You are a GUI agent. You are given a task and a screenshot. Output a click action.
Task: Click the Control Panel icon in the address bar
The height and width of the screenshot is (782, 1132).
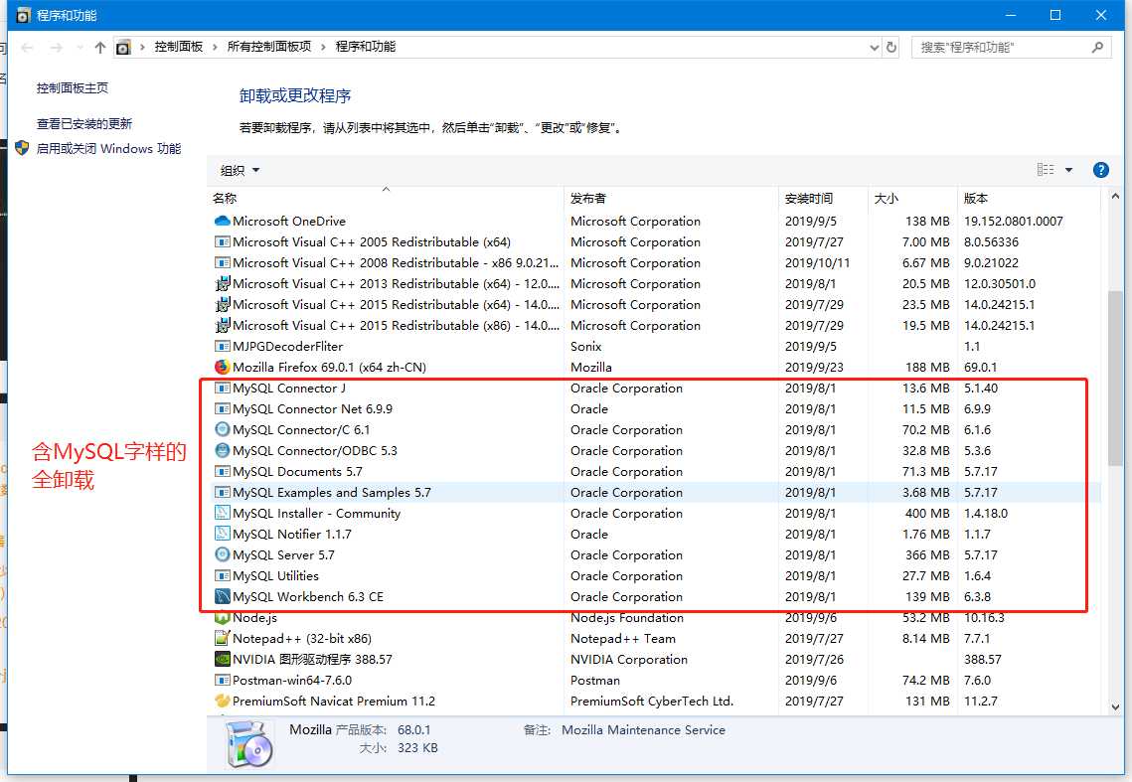point(123,48)
